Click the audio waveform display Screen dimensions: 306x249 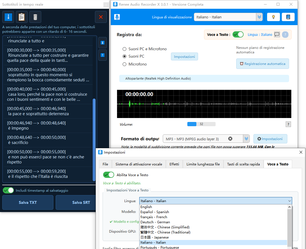click(204, 104)
